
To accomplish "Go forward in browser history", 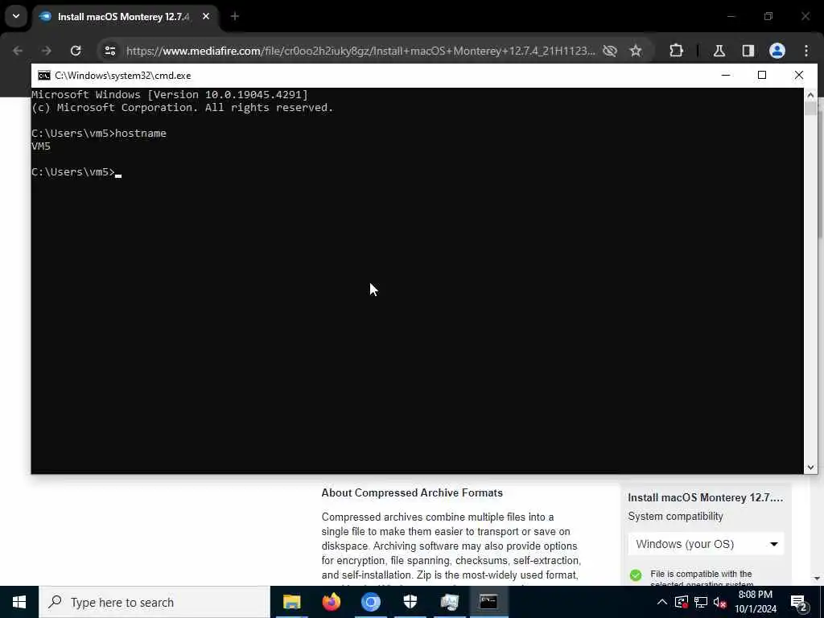I will (x=46, y=51).
